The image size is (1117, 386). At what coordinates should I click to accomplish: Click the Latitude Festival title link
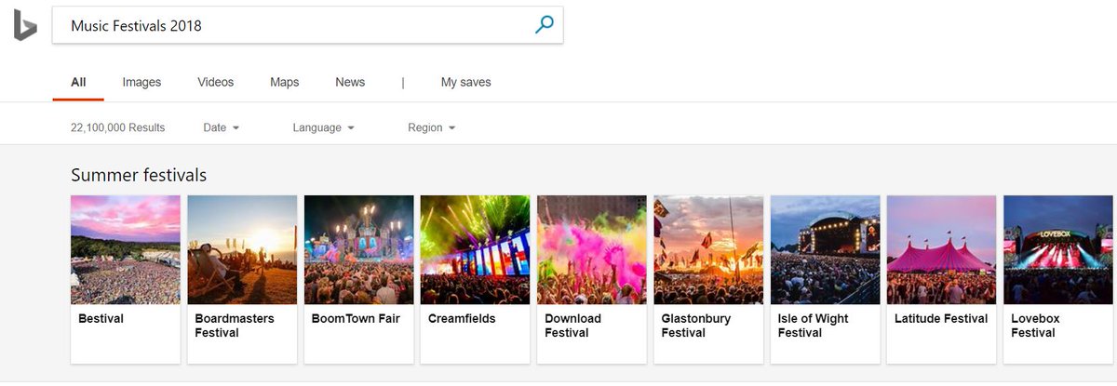(x=941, y=318)
